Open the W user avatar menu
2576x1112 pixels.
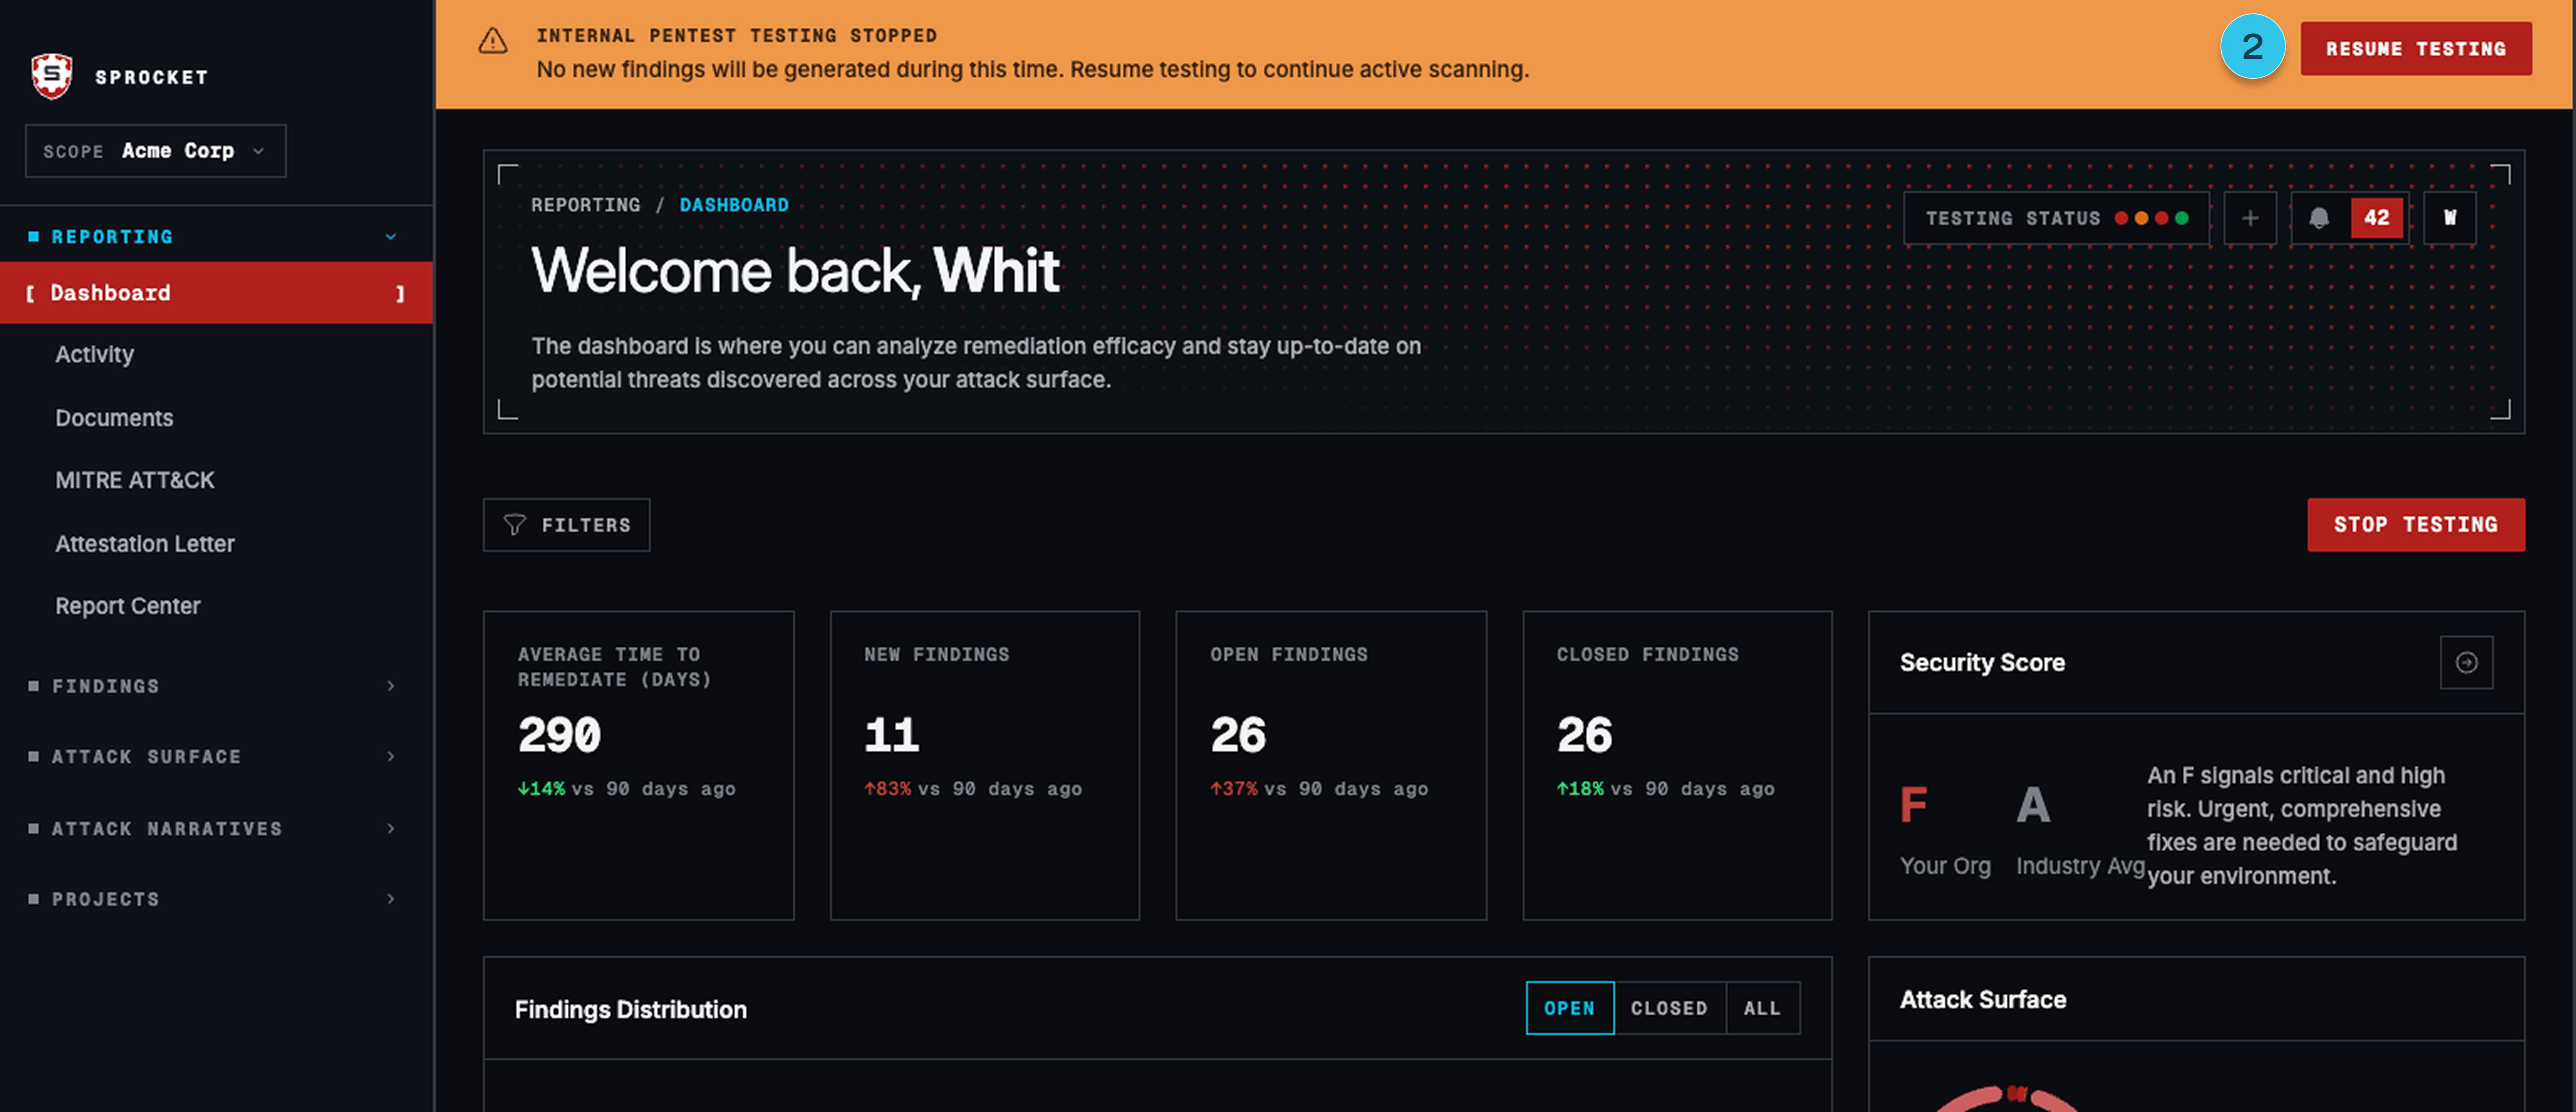pos(2450,218)
